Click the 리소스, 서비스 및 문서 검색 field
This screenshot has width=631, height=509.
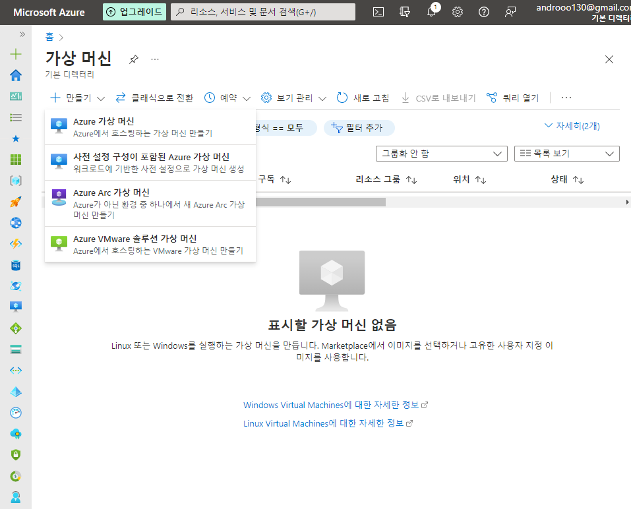coord(263,12)
